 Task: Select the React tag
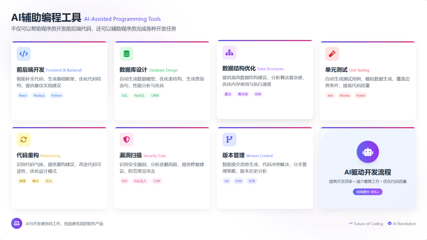point(23,96)
